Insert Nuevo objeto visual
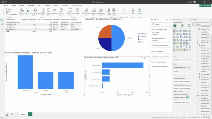 (86, 12)
